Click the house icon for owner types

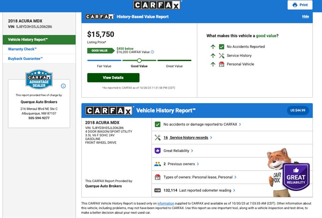158,177
